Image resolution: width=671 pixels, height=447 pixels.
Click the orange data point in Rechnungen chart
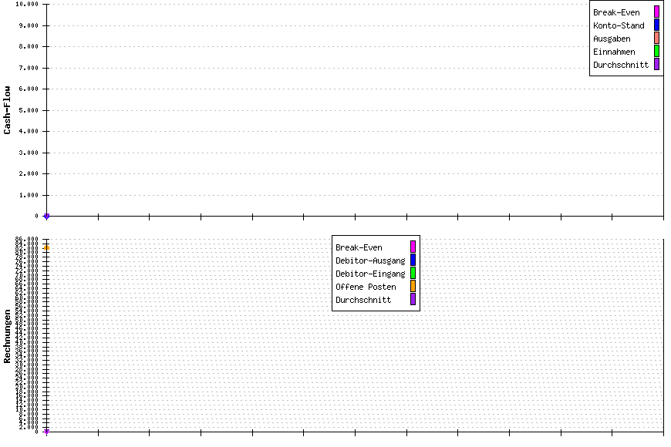point(46,247)
